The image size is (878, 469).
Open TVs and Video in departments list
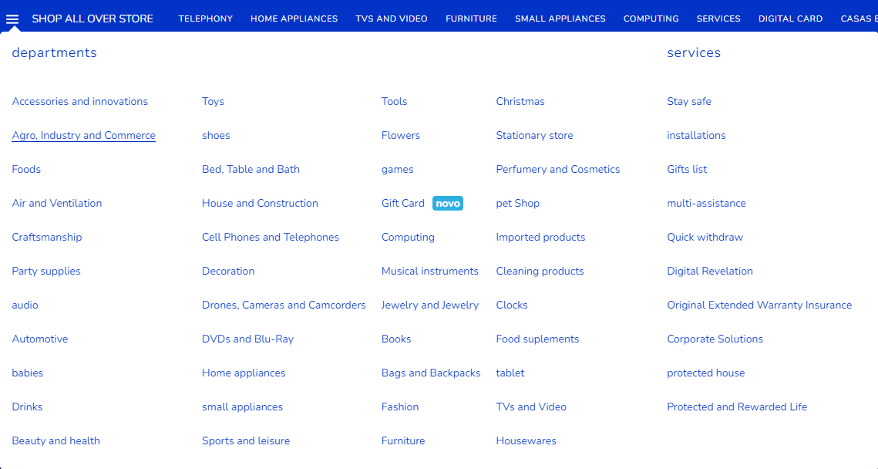[x=531, y=407]
